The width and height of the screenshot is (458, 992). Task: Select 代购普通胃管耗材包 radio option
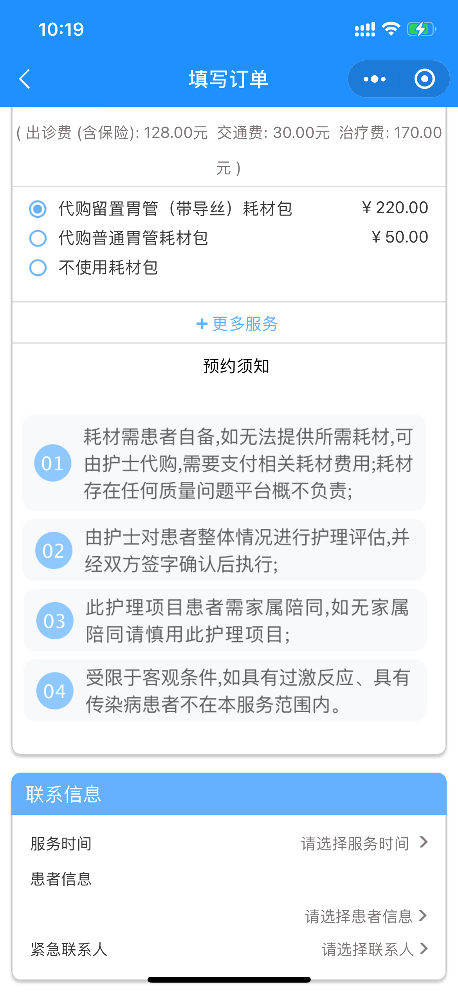(38, 238)
